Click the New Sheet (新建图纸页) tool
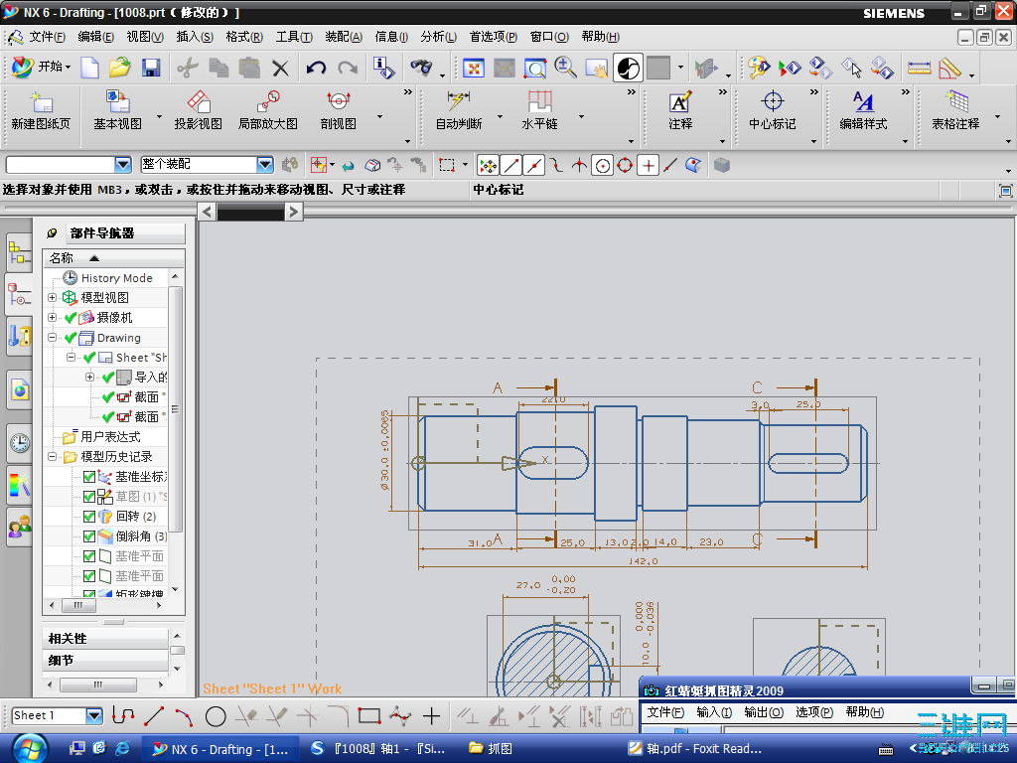This screenshot has width=1017, height=763. point(40,109)
